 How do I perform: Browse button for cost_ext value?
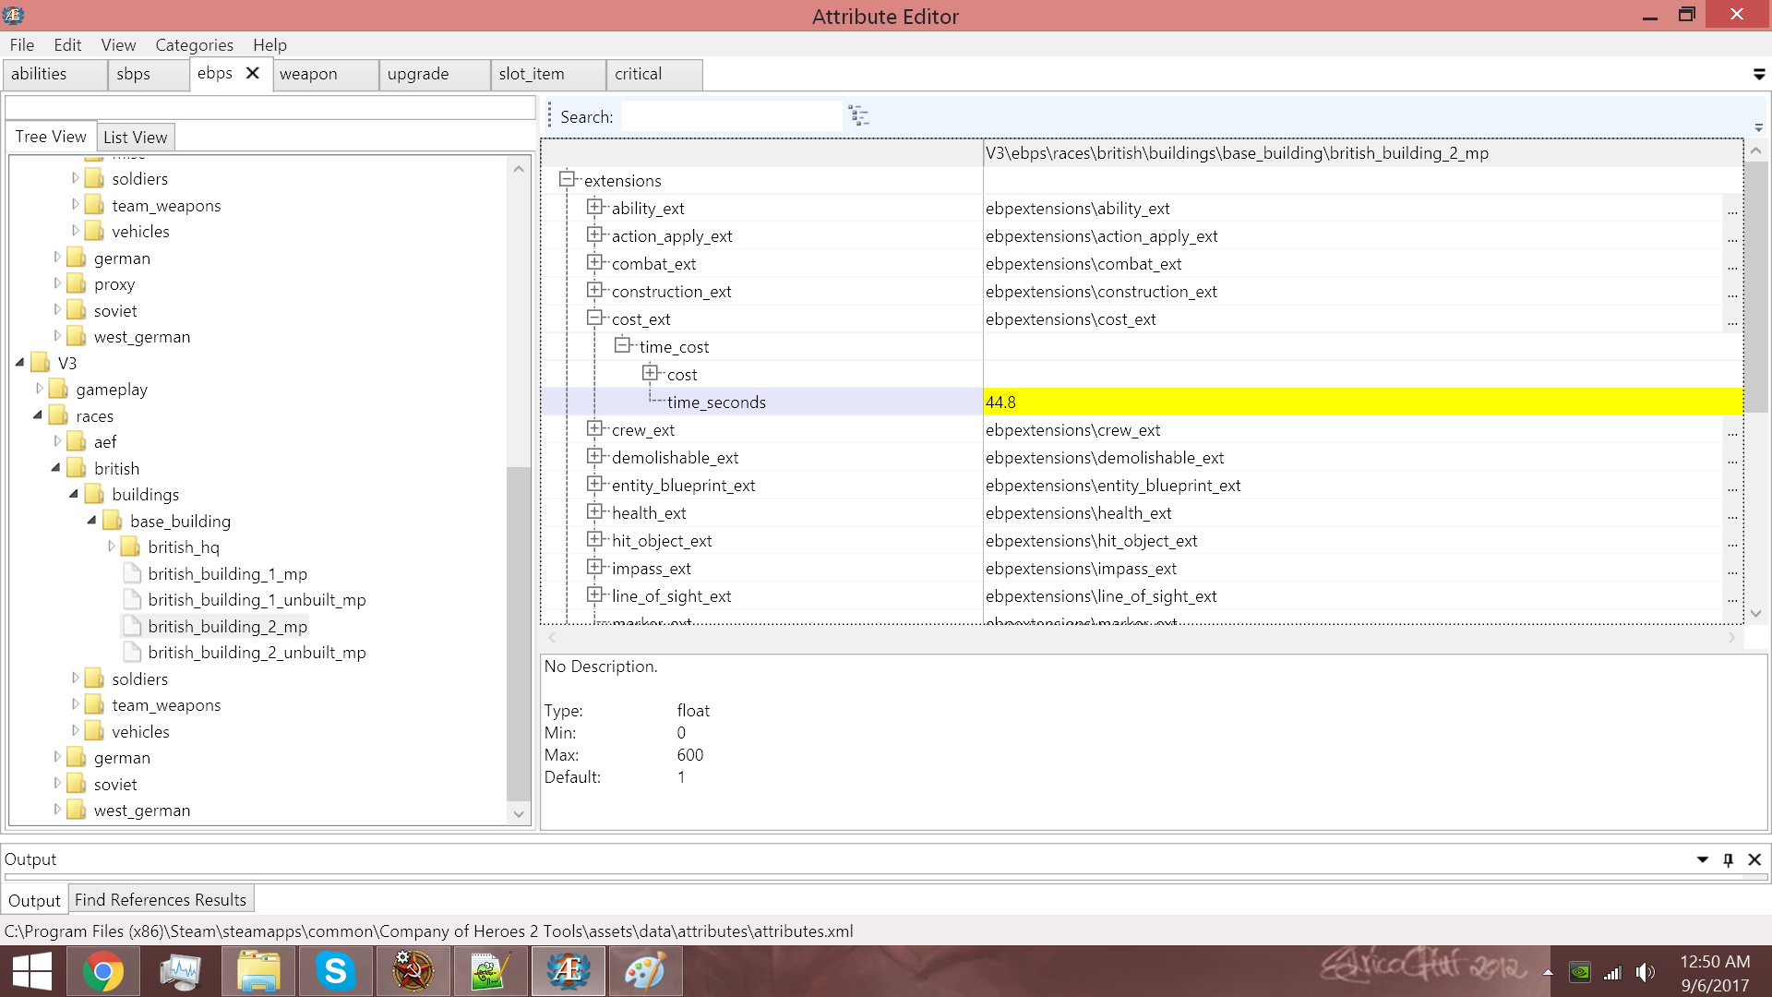pyautogui.click(x=1732, y=319)
